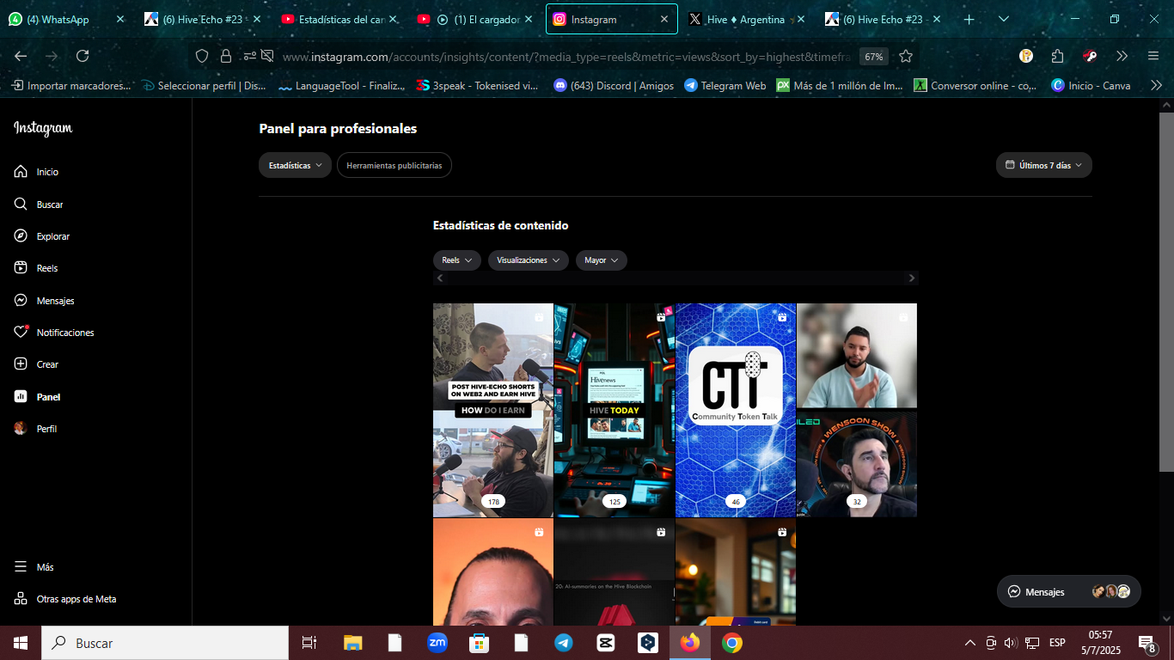Image resolution: width=1174 pixels, height=660 pixels.
Task: Expand the Visualizaciones metric filter
Action: tap(529, 260)
